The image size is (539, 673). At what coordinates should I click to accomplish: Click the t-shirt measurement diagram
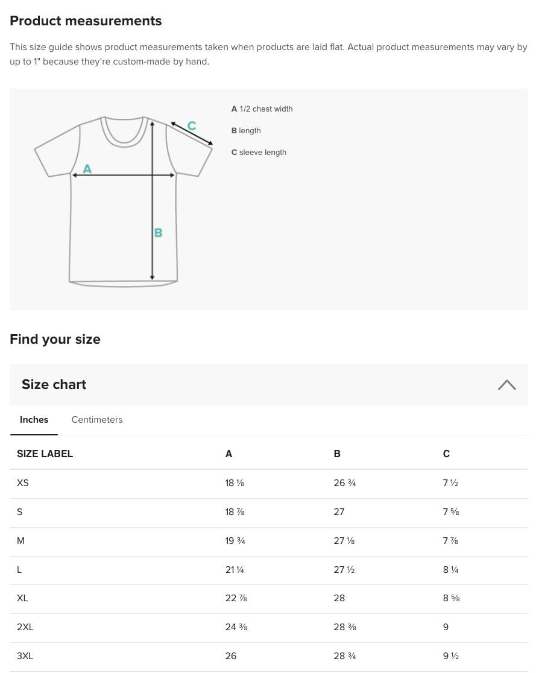[124, 199]
